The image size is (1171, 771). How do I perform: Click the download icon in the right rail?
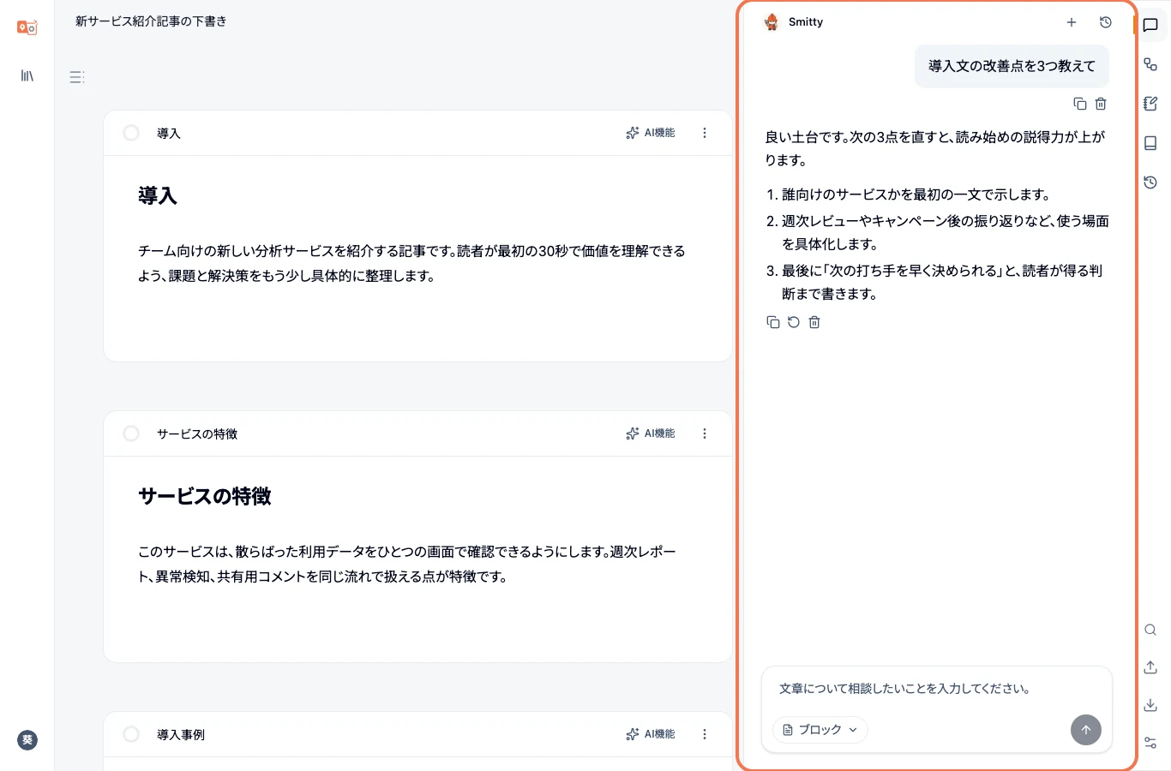pyautogui.click(x=1150, y=705)
